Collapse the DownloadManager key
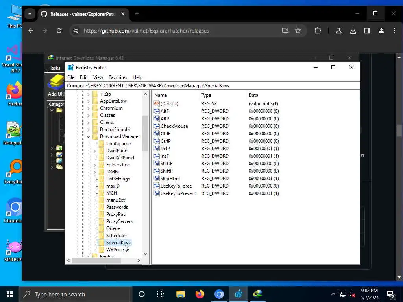This screenshot has height=302, width=403. point(88,136)
